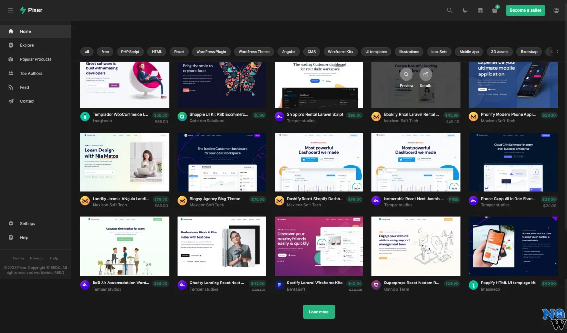Click the Pixer logo
567x333 pixels.
click(30, 10)
